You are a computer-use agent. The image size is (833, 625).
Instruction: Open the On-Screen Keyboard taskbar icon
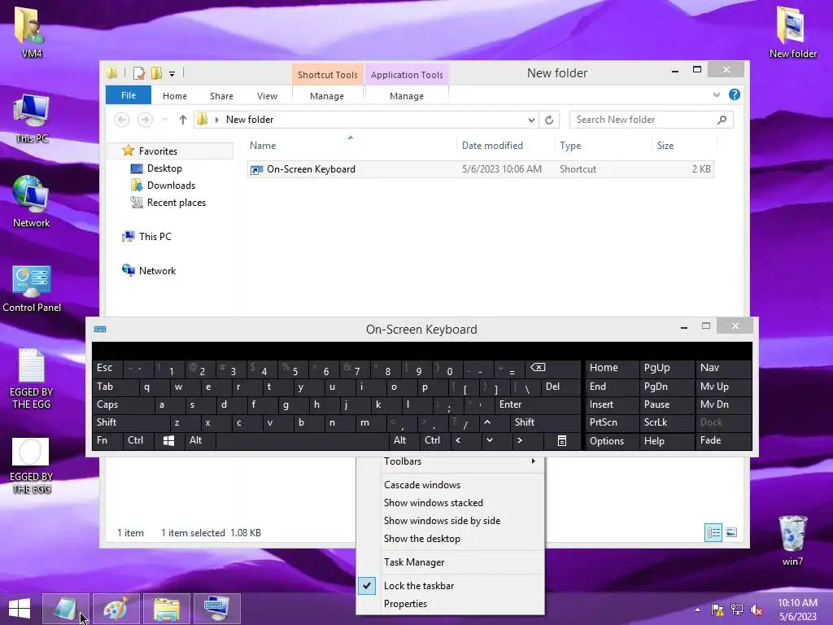216,609
